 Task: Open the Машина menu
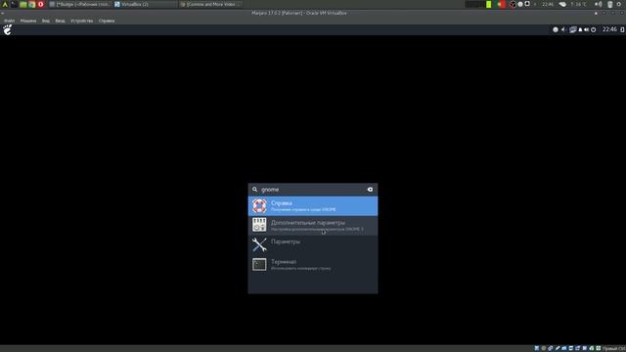click(28, 21)
